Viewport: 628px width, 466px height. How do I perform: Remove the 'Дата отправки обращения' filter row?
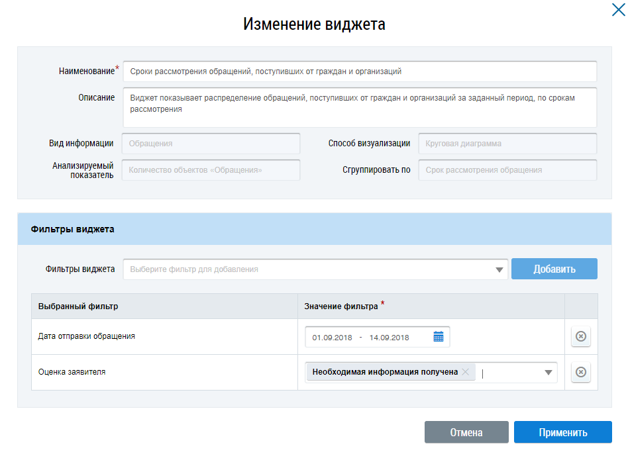[x=580, y=337]
